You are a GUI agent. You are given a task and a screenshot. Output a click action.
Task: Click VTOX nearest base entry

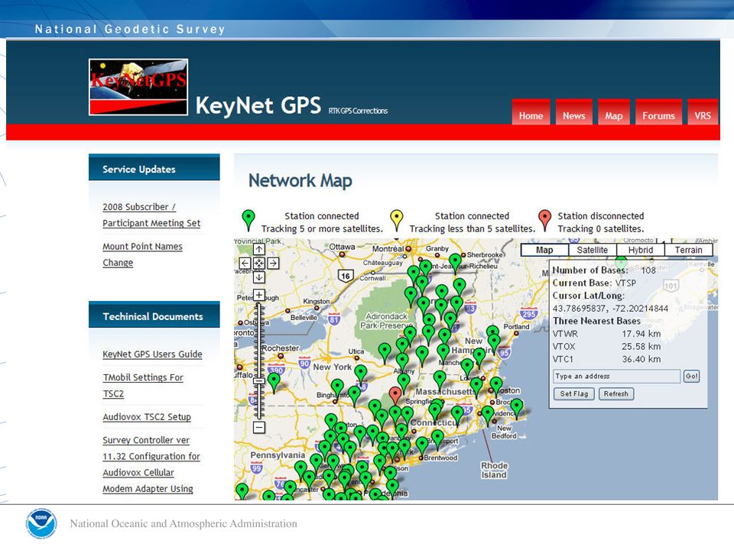point(606,347)
